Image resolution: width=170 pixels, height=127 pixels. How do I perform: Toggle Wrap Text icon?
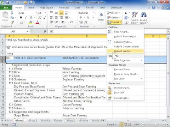(67, 13)
